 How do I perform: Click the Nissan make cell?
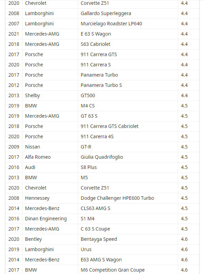[50, 147]
